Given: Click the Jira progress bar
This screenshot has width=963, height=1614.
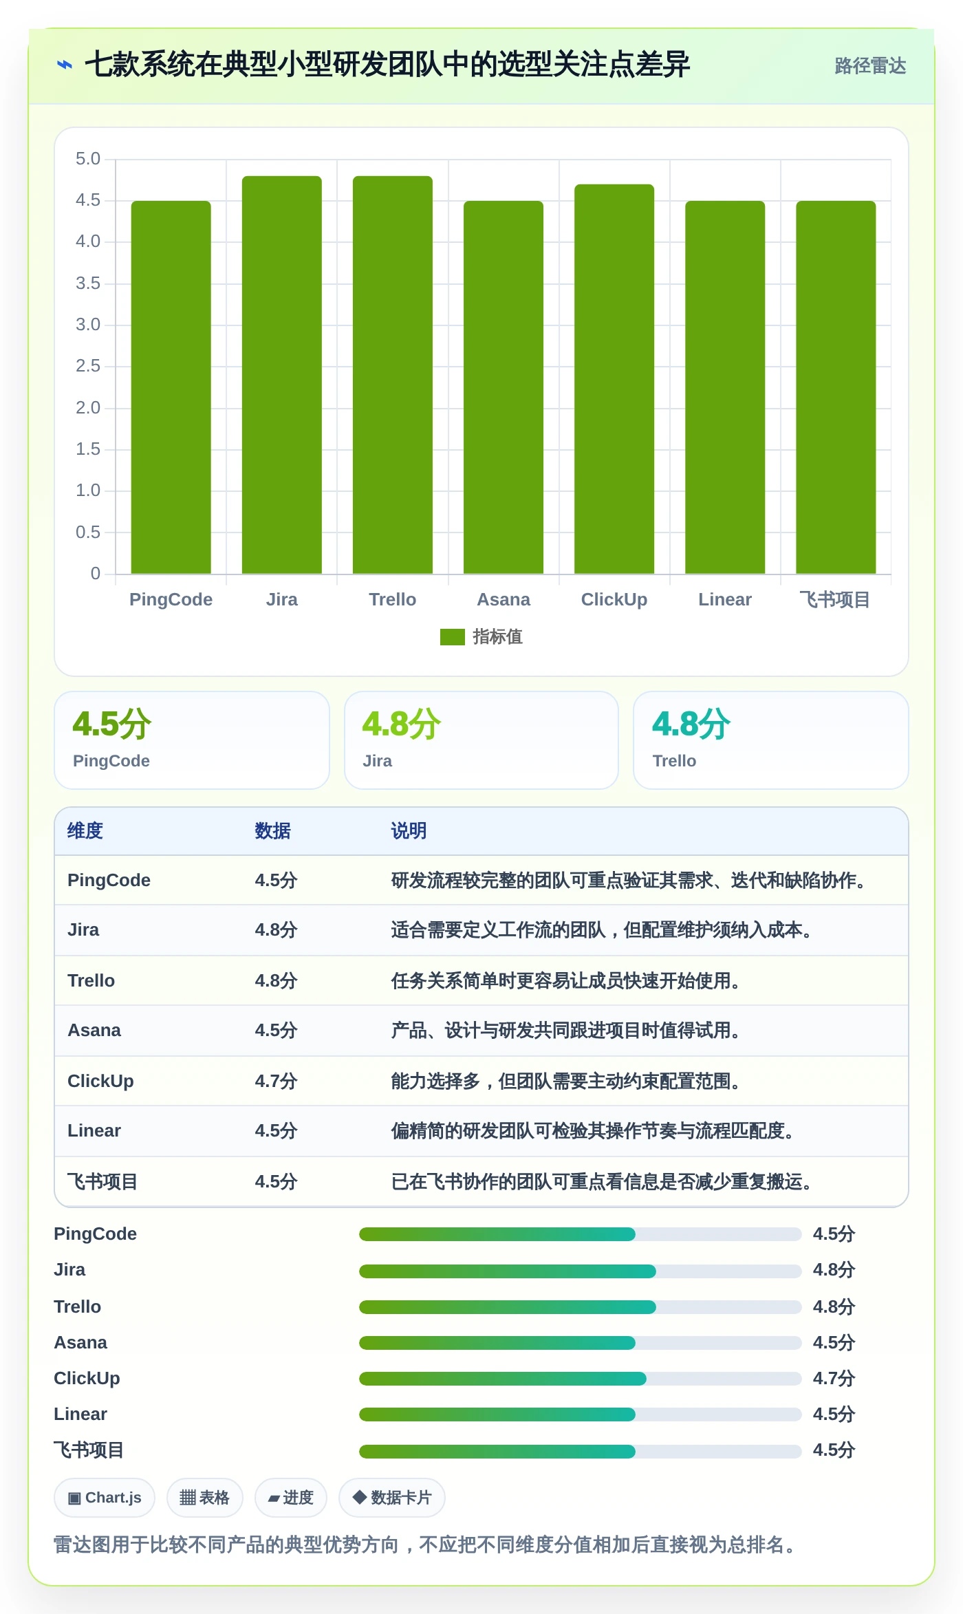Looking at the screenshot, I should pyautogui.click(x=580, y=1271).
